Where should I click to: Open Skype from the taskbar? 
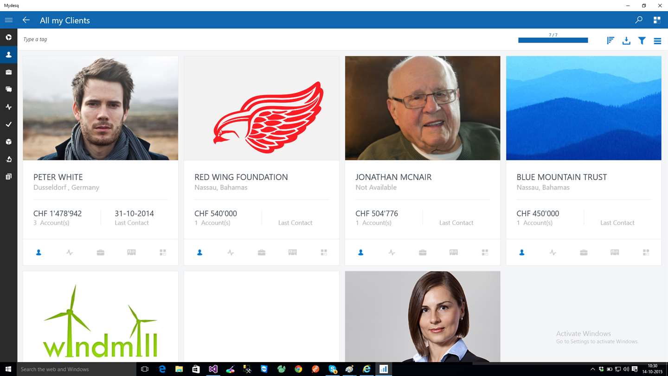click(333, 369)
